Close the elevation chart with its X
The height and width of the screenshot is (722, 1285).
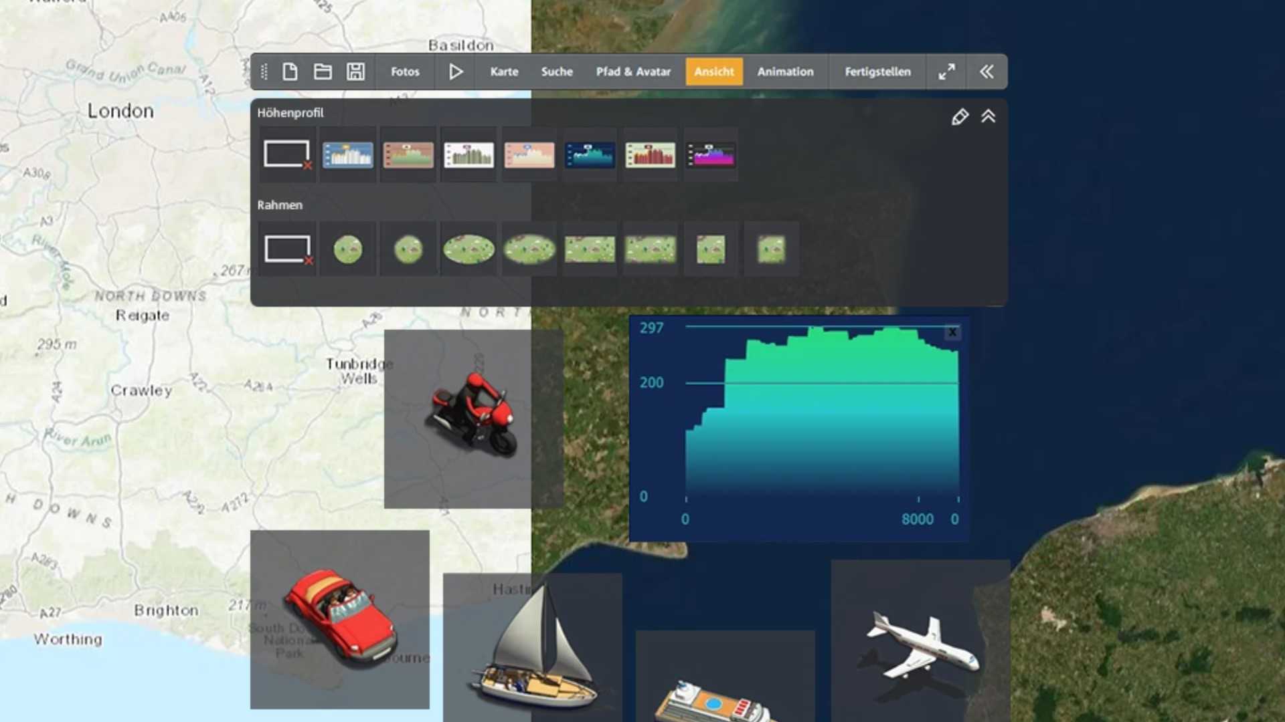pyautogui.click(x=952, y=332)
